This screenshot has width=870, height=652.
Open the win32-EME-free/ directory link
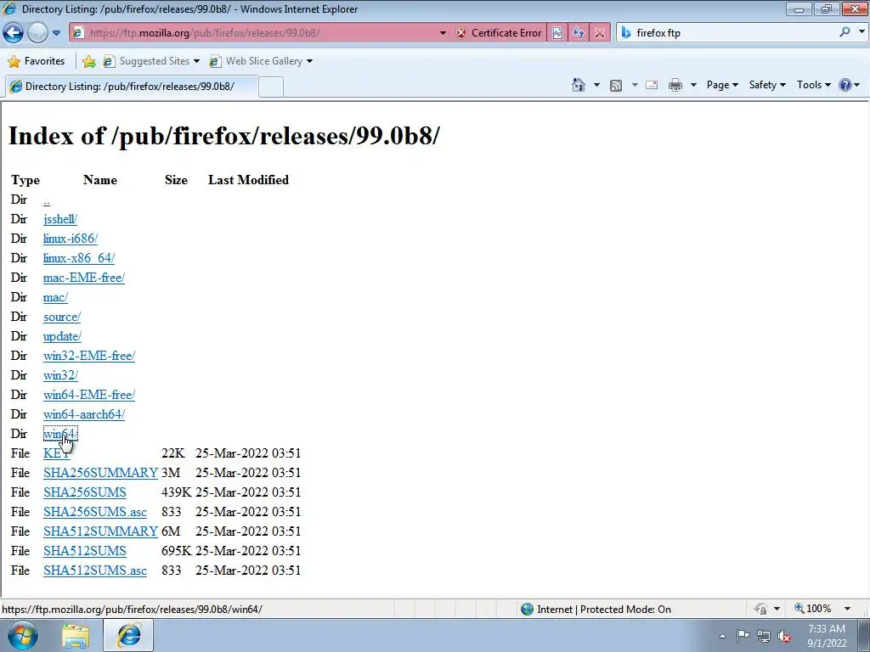[x=88, y=356]
